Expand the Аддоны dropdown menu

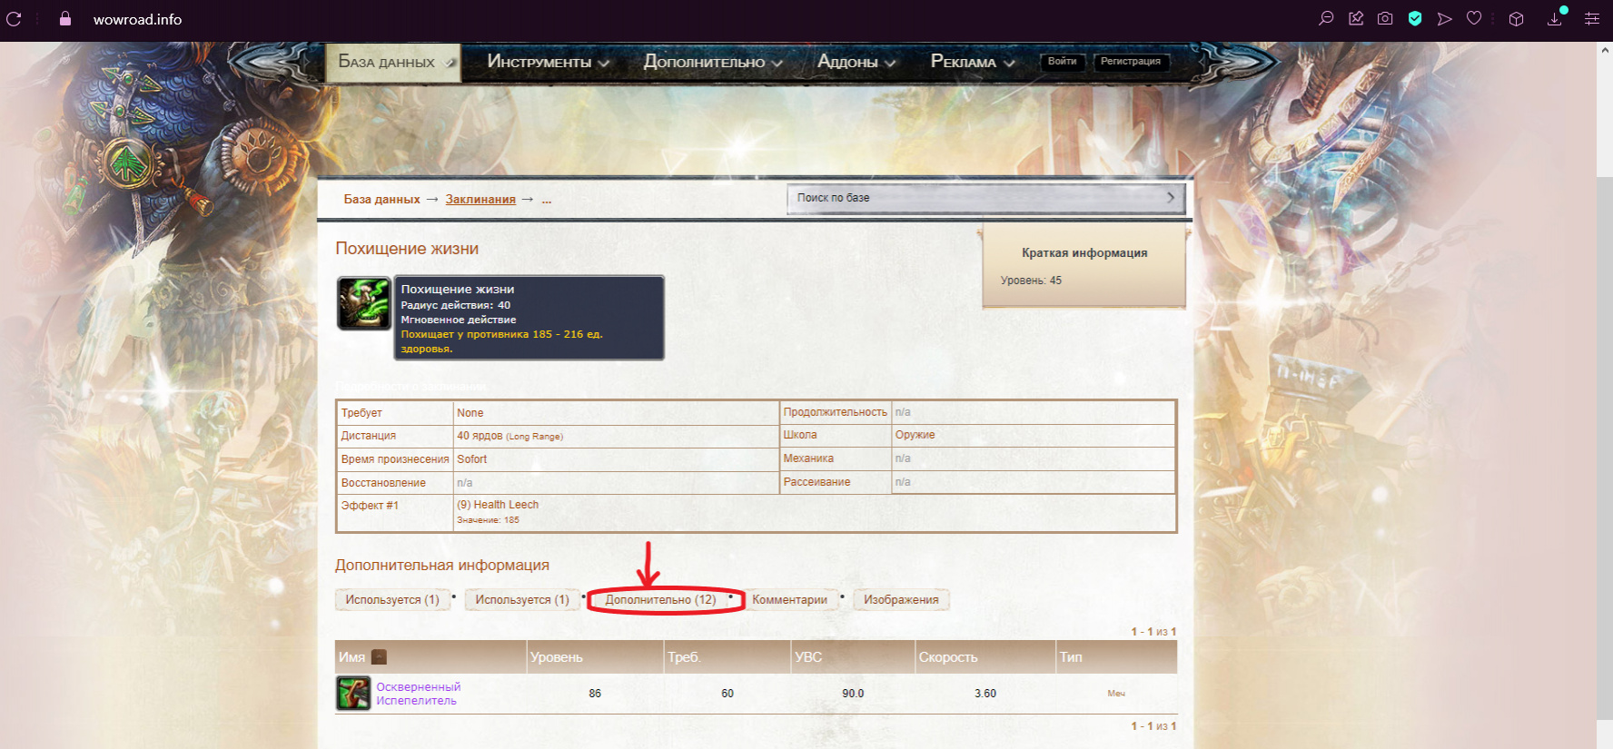[x=856, y=62]
